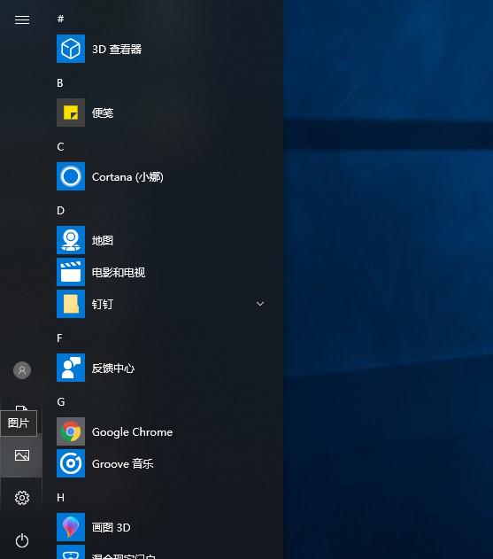The height and width of the screenshot is (559, 493).
Task: Click the C letter header
Action: point(60,146)
